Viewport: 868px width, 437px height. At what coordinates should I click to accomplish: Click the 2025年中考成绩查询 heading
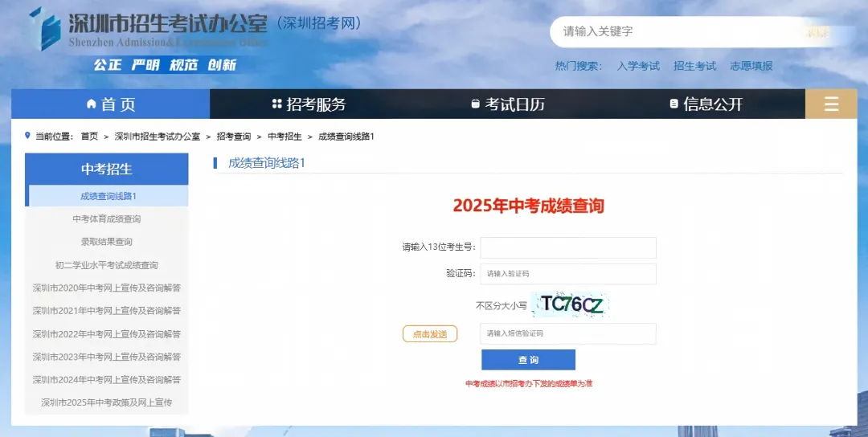pyautogui.click(x=528, y=206)
